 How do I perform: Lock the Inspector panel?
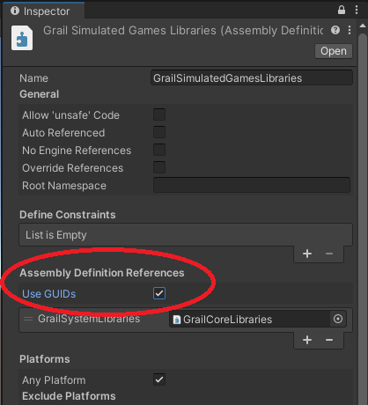point(342,10)
